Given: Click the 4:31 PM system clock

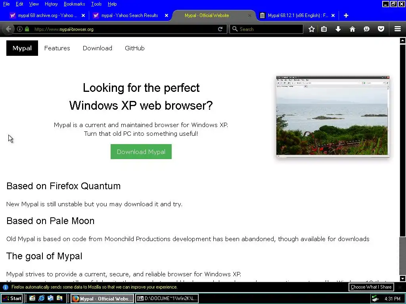Looking at the screenshot, I should 392,299.
